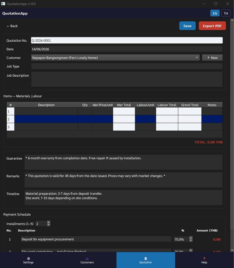Viewport: 234px width, 268px height.
Task: Click the Remarks text box
Action: 124,180
